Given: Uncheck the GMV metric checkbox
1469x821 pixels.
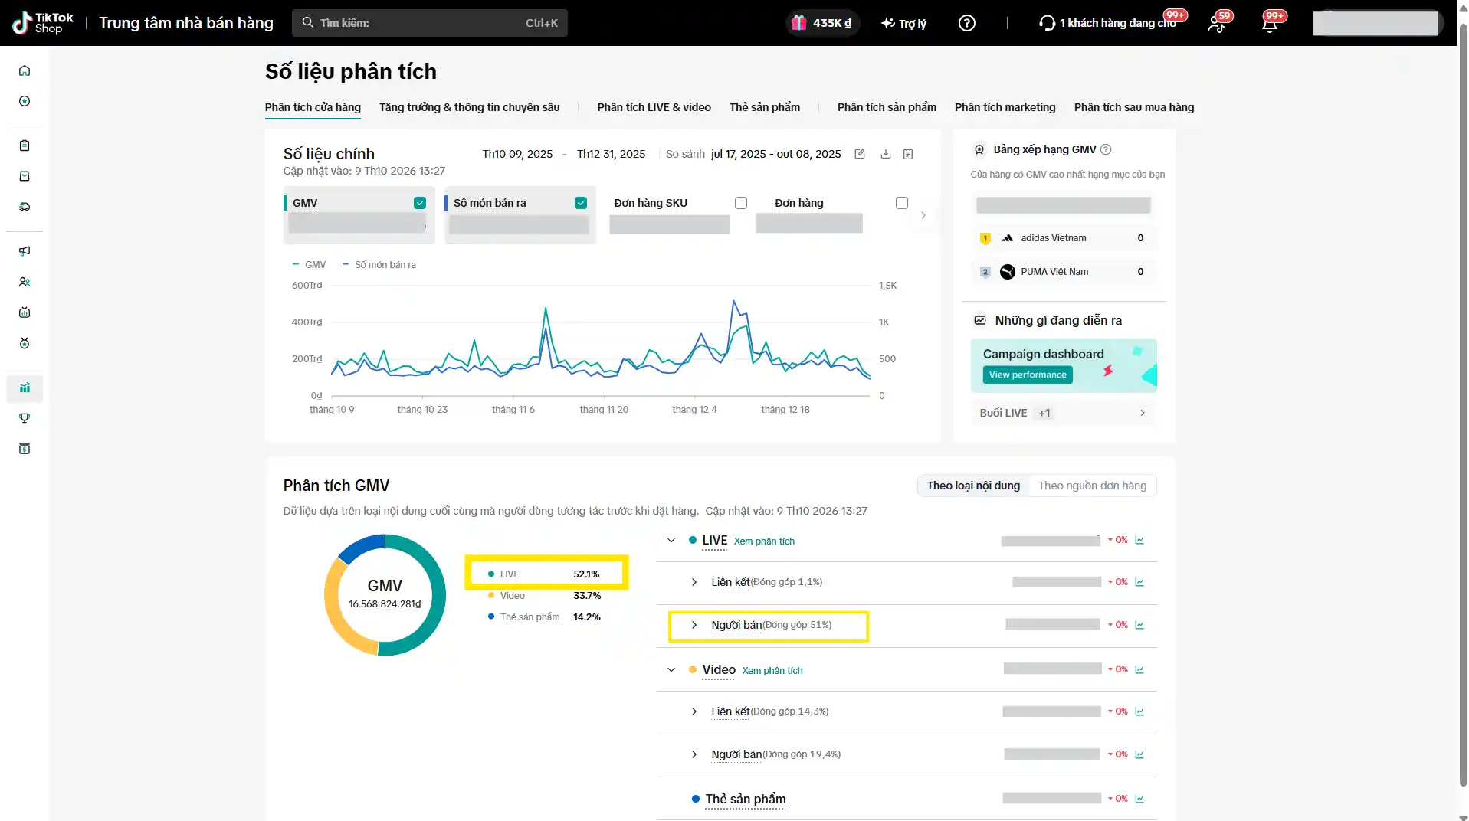Looking at the screenshot, I should click(420, 203).
